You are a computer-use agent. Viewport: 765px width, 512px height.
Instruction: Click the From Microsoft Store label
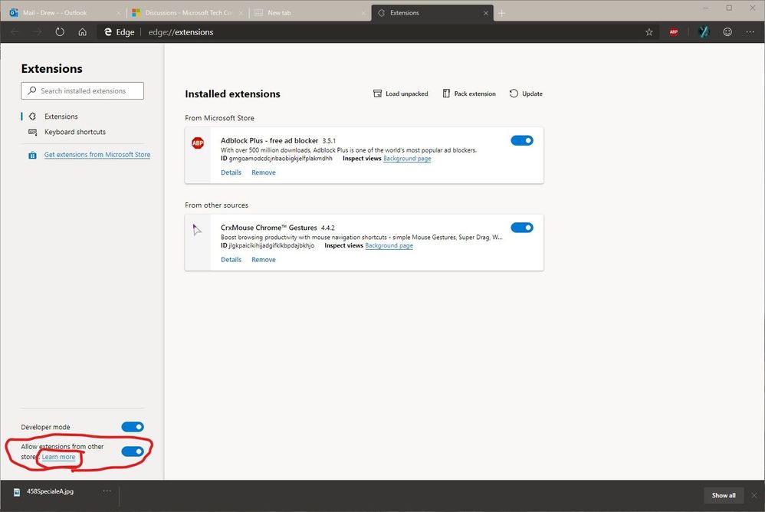(x=219, y=118)
